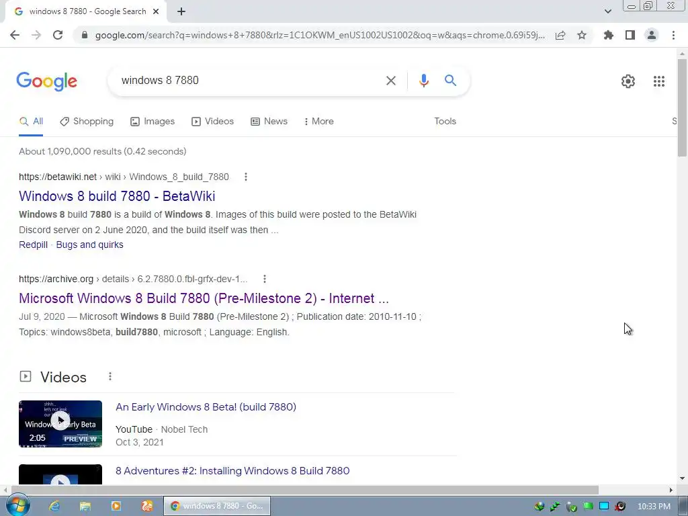Open '8 Adventures #2' video link
This screenshot has height=516, width=688.
(x=232, y=471)
